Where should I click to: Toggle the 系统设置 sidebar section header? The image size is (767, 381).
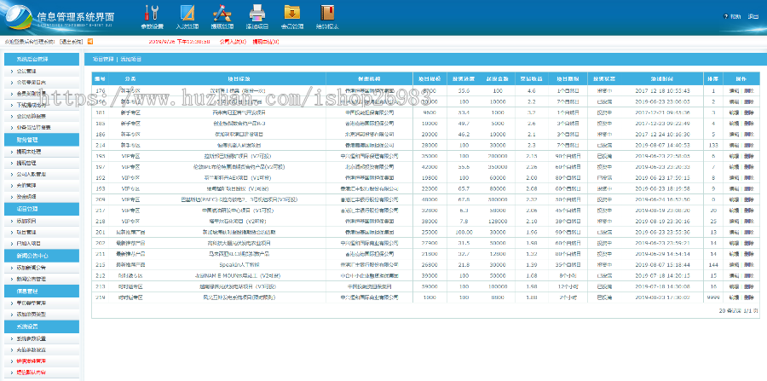pyautogui.click(x=27, y=325)
